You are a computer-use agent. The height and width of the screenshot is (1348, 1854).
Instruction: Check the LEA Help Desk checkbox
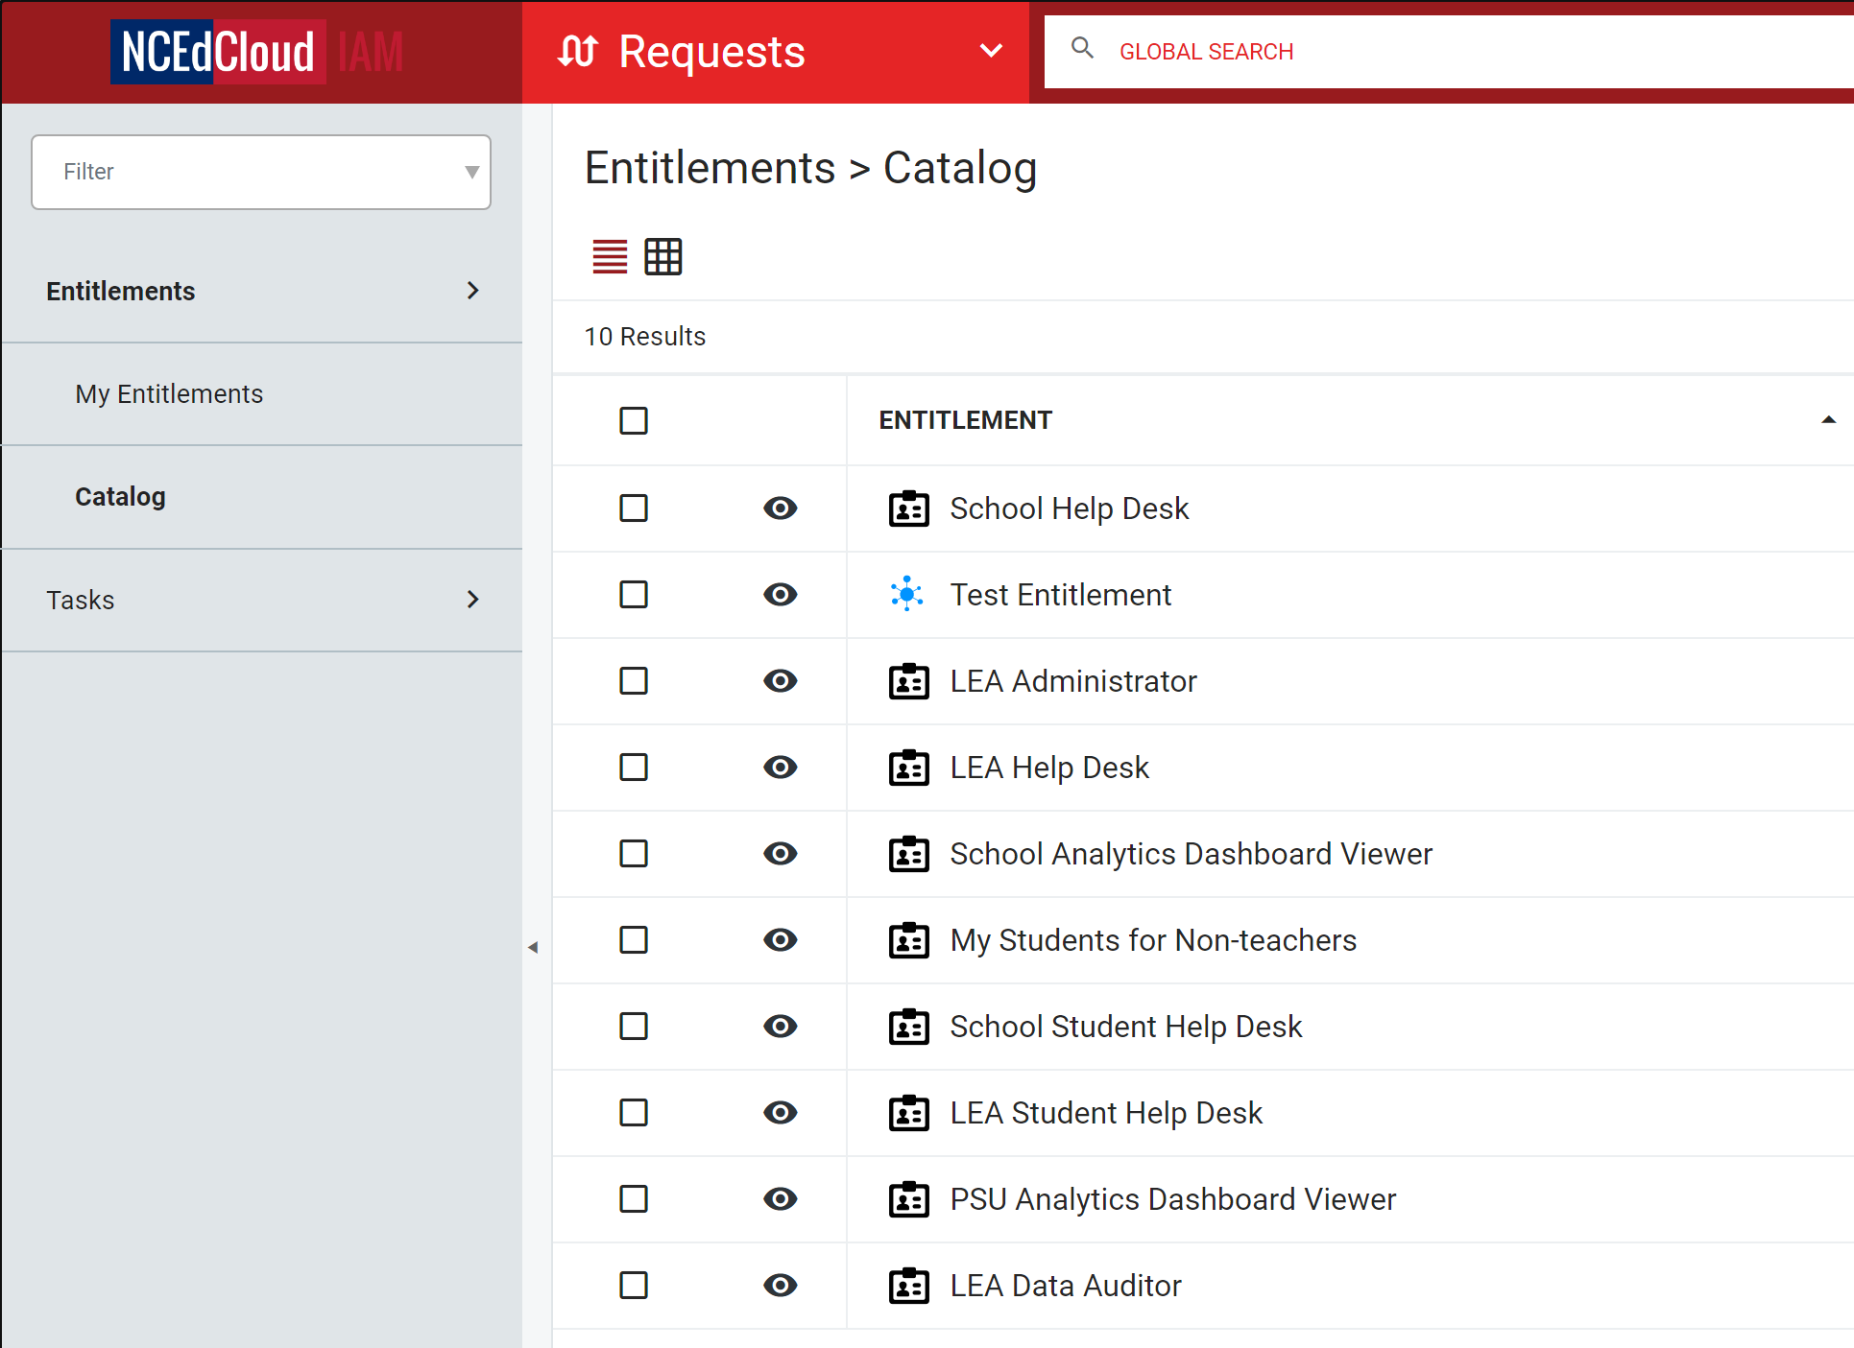[634, 768]
